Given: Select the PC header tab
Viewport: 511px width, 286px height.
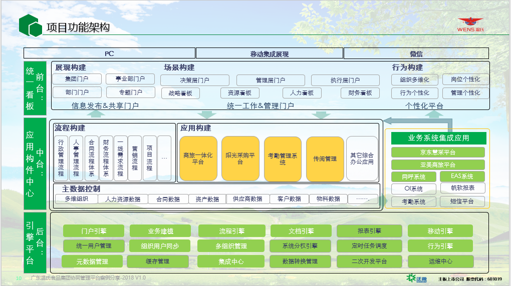Looking at the screenshot, I should coord(109,53).
